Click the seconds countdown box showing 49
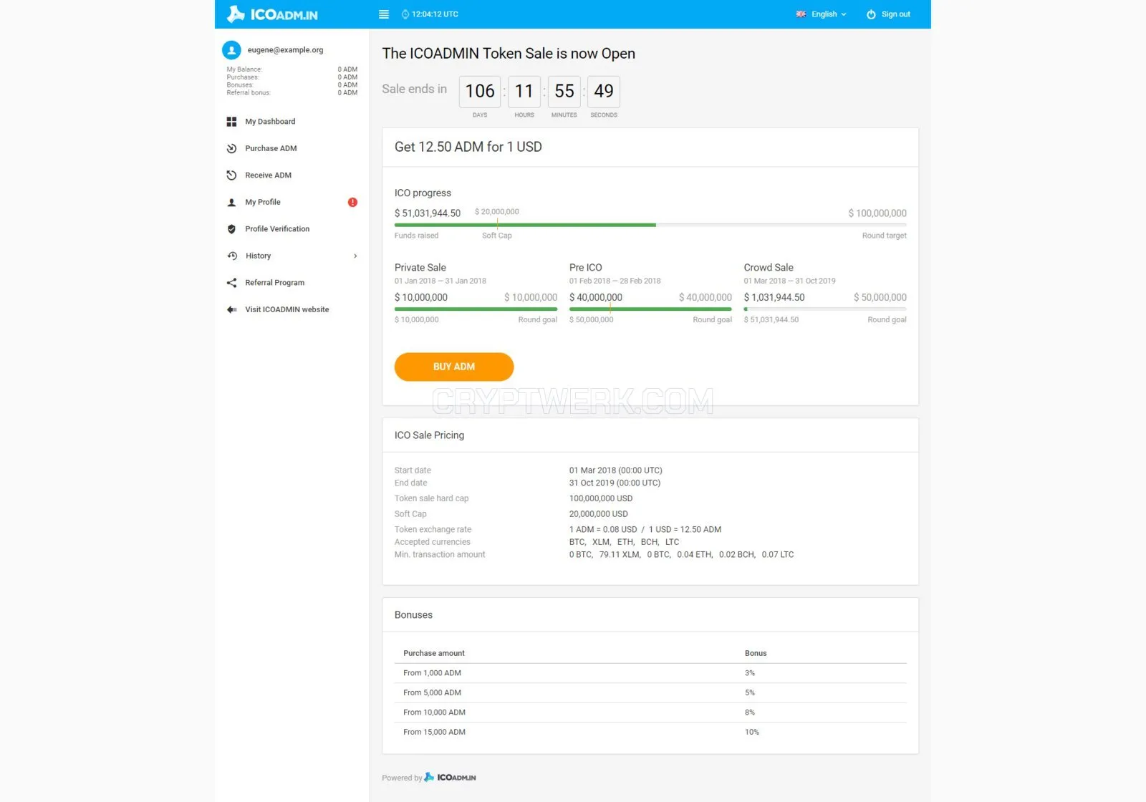Viewport: 1146px width, 802px height. (x=604, y=92)
